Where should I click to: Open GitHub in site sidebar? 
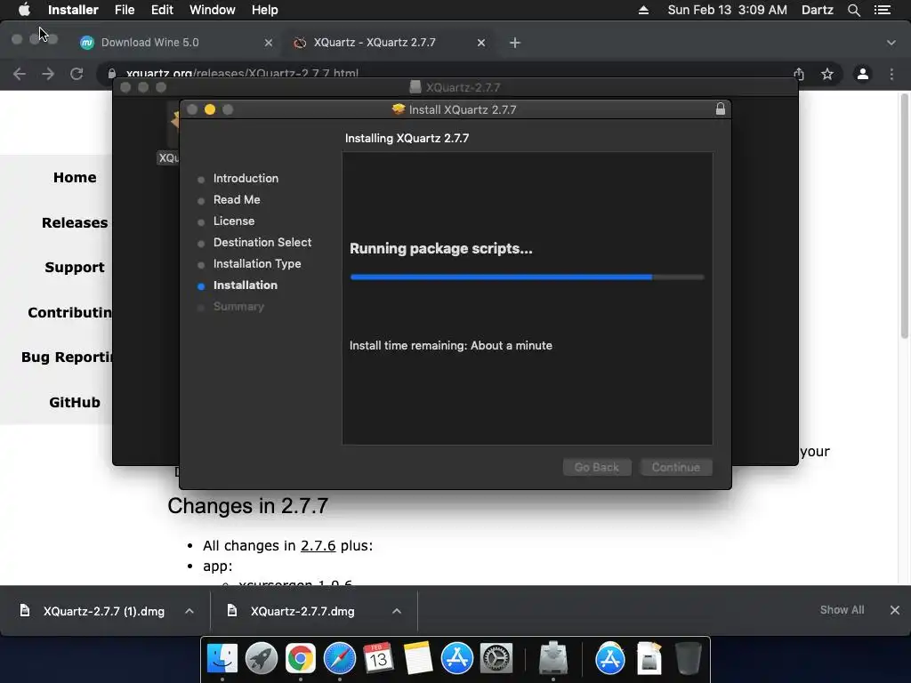[75, 402]
